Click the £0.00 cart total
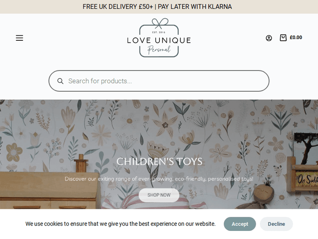 pos(296,37)
